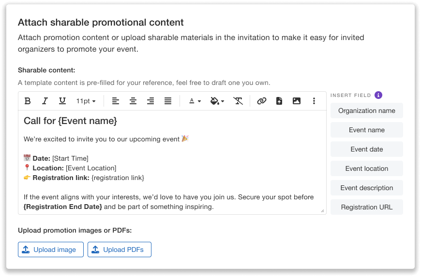This screenshot has height=277, width=421.
Task: Insert the Event description field
Action: tap(366, 188)
